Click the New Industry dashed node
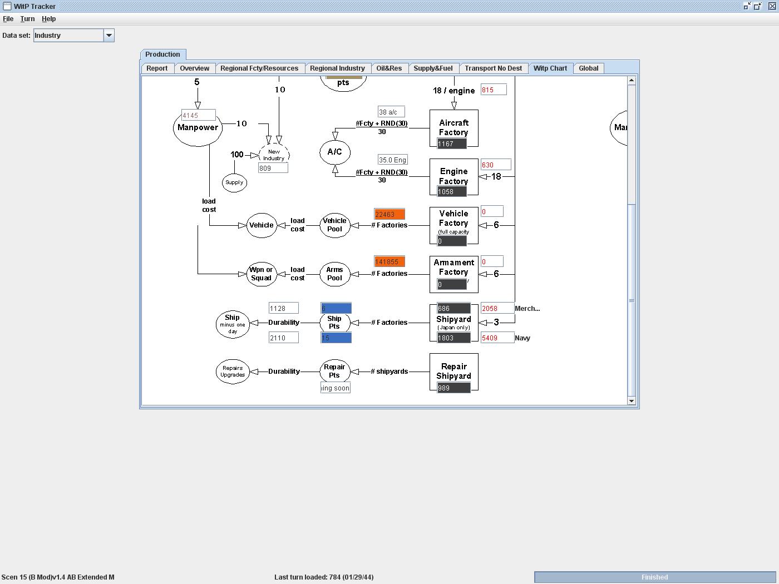This screenshot has width=779, height=584. [274, 154]
